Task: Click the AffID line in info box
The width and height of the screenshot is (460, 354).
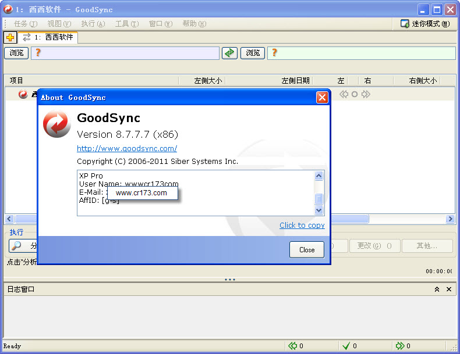Action: click(99, 201)
